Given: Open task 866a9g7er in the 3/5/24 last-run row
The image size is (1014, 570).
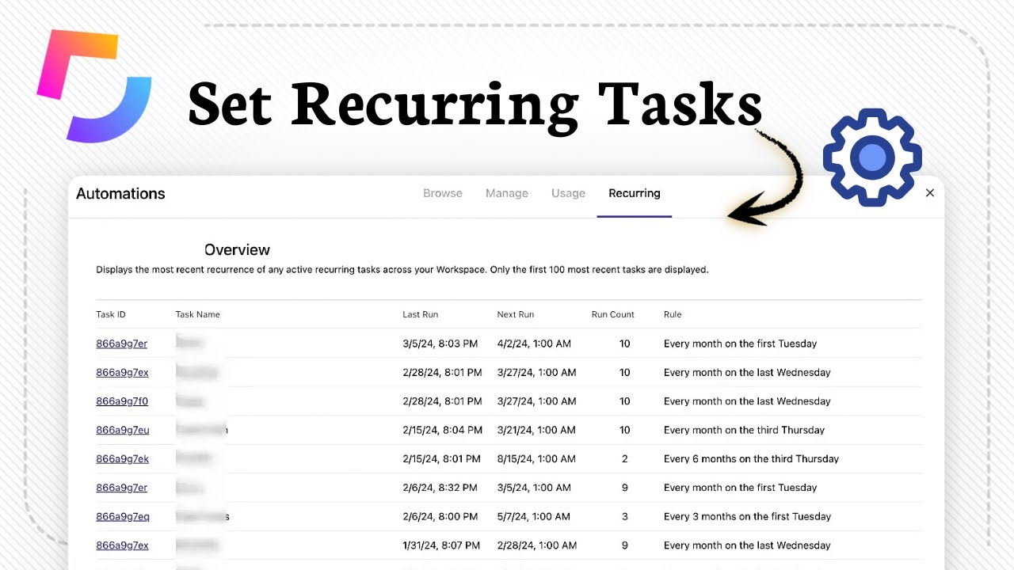Looking at the screenshot, I should coord(122,344).
